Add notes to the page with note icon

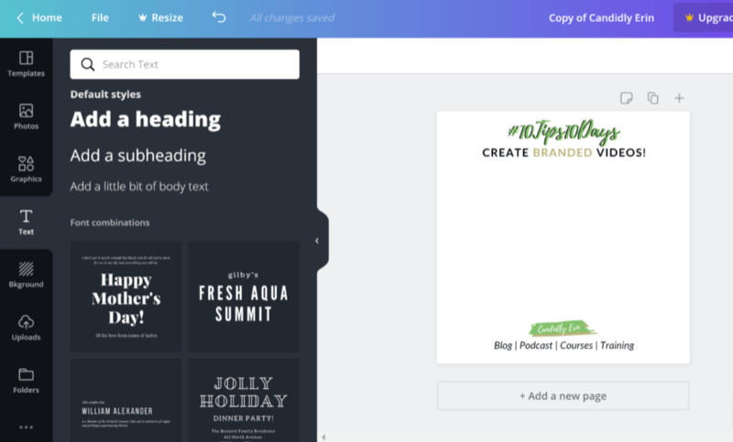pyautogui.click(x=627, y=98)
